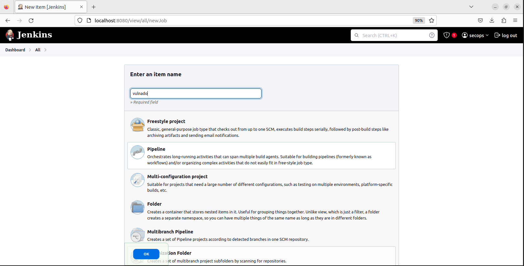Reset the 90% zoom level badge
The image size is (524, 266).
(x=419, y=20)
